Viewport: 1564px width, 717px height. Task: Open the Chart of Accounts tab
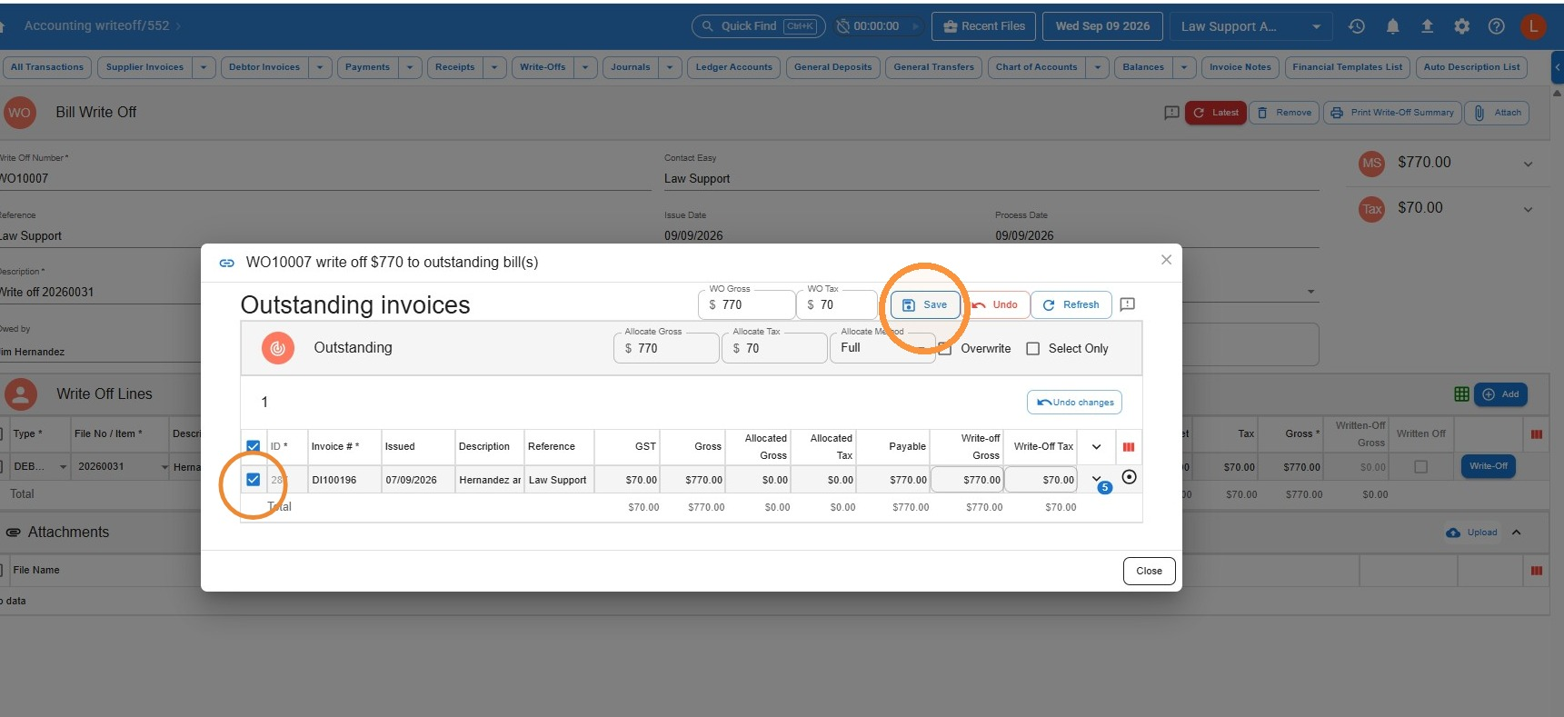coord(1036,67)
